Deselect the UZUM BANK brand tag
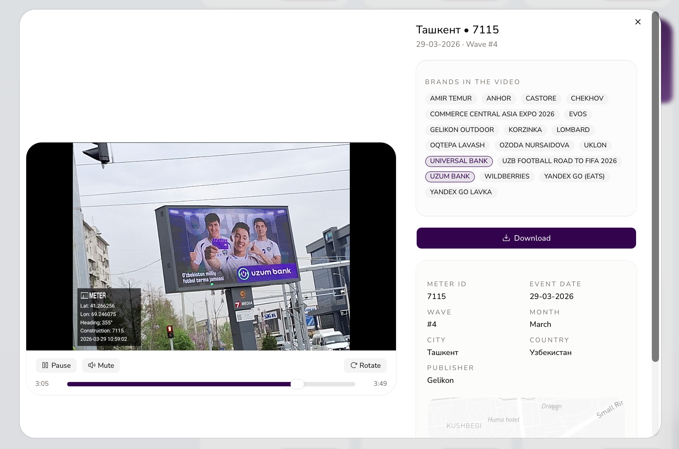 (450, 177)
